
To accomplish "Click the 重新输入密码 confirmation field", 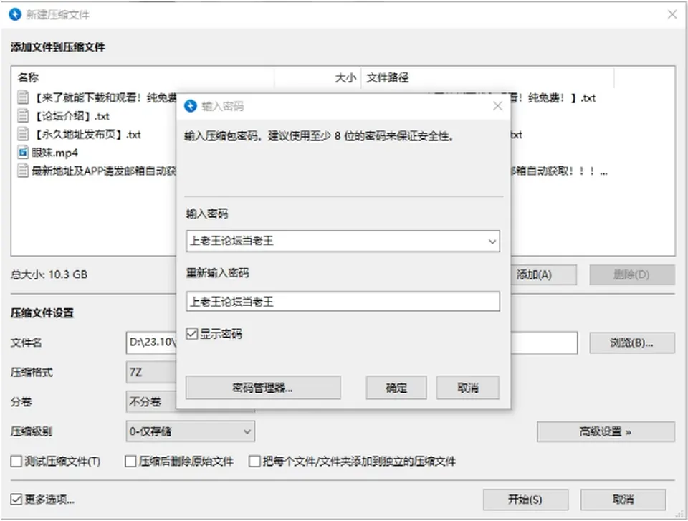I will [x=343, y=302].
